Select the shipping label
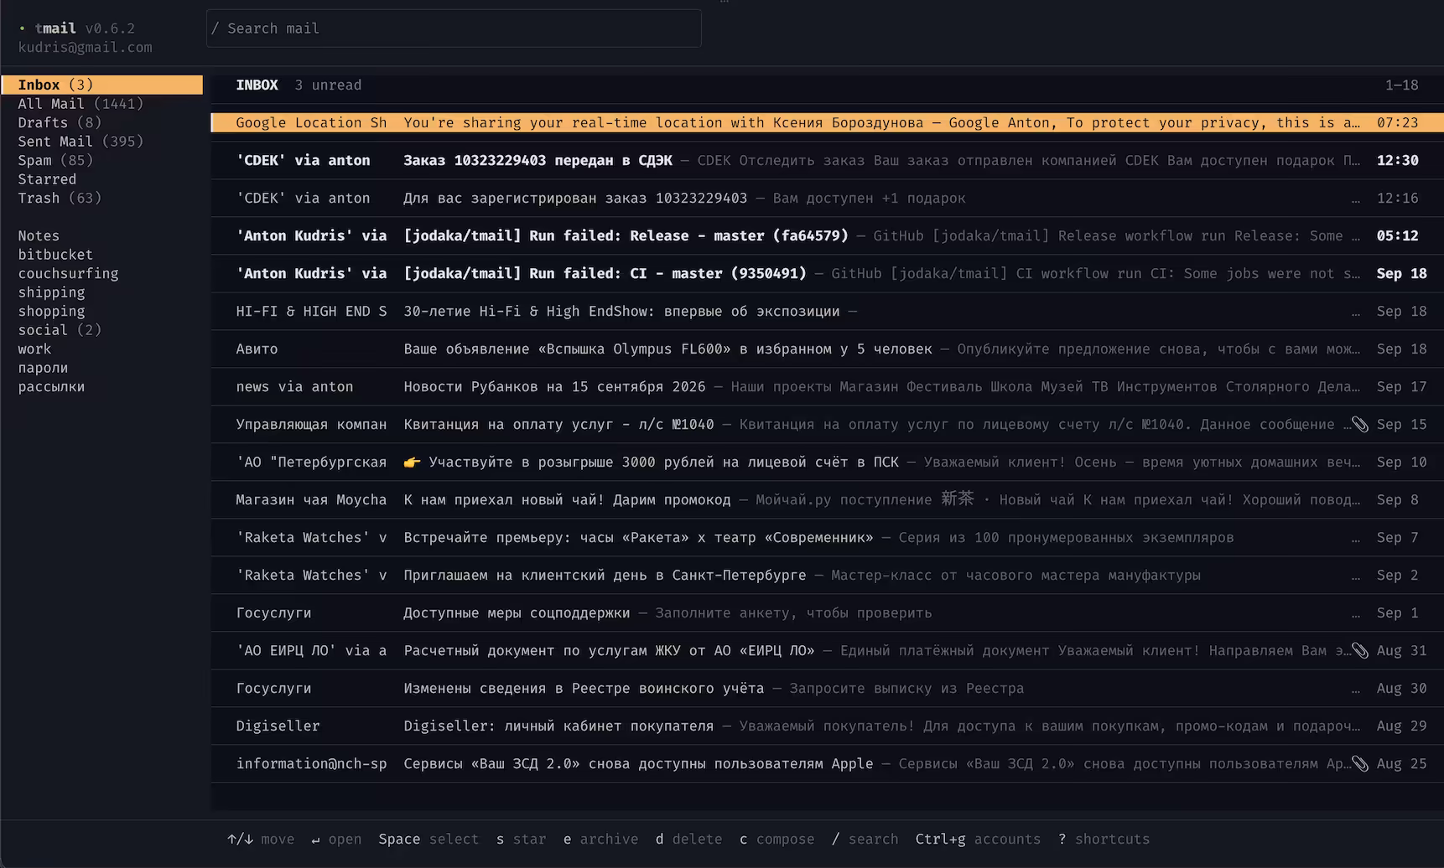Image resolution: width=1444 pixels, height=868 pixels. [51, 292]
